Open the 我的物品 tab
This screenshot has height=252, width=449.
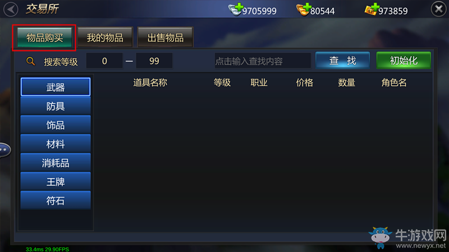105,38
